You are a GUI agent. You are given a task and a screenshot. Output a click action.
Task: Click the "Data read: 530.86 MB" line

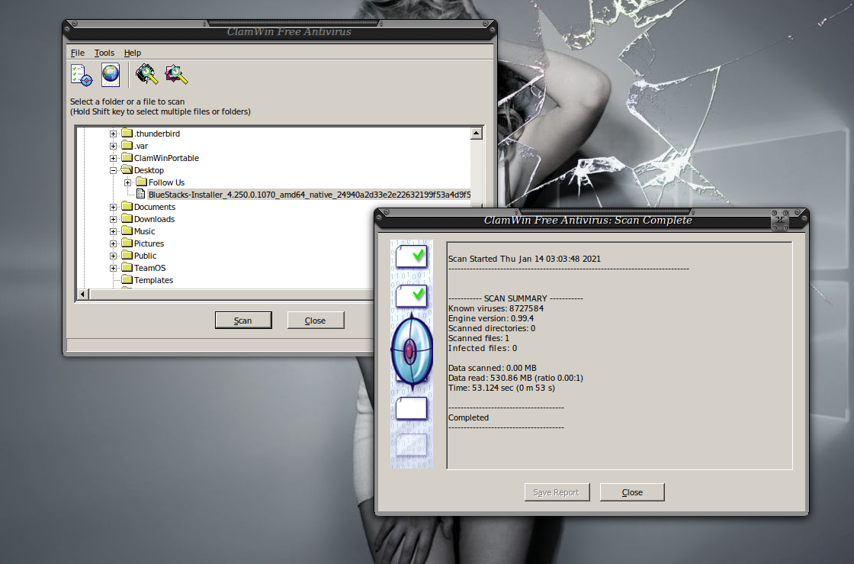pyautogui.click(x=515, y=378)
